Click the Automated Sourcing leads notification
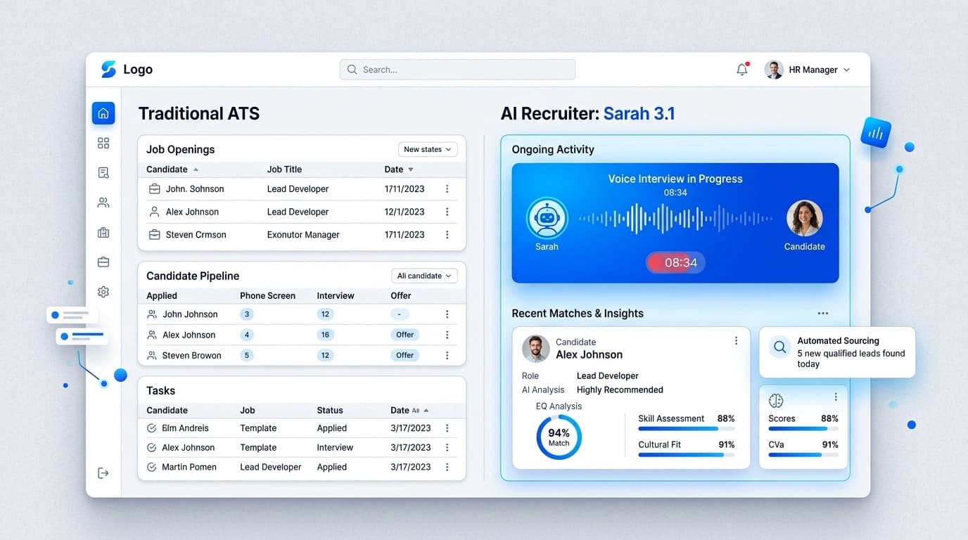The width and height of the screenshot is (968, 540). [x=837, y=352]
